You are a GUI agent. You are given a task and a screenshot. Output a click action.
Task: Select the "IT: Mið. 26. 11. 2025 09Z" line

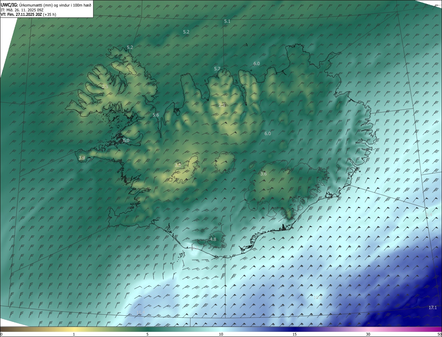pos(22,10)
